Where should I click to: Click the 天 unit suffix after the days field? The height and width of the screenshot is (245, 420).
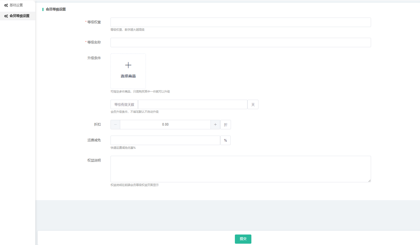tap(253, 104)
